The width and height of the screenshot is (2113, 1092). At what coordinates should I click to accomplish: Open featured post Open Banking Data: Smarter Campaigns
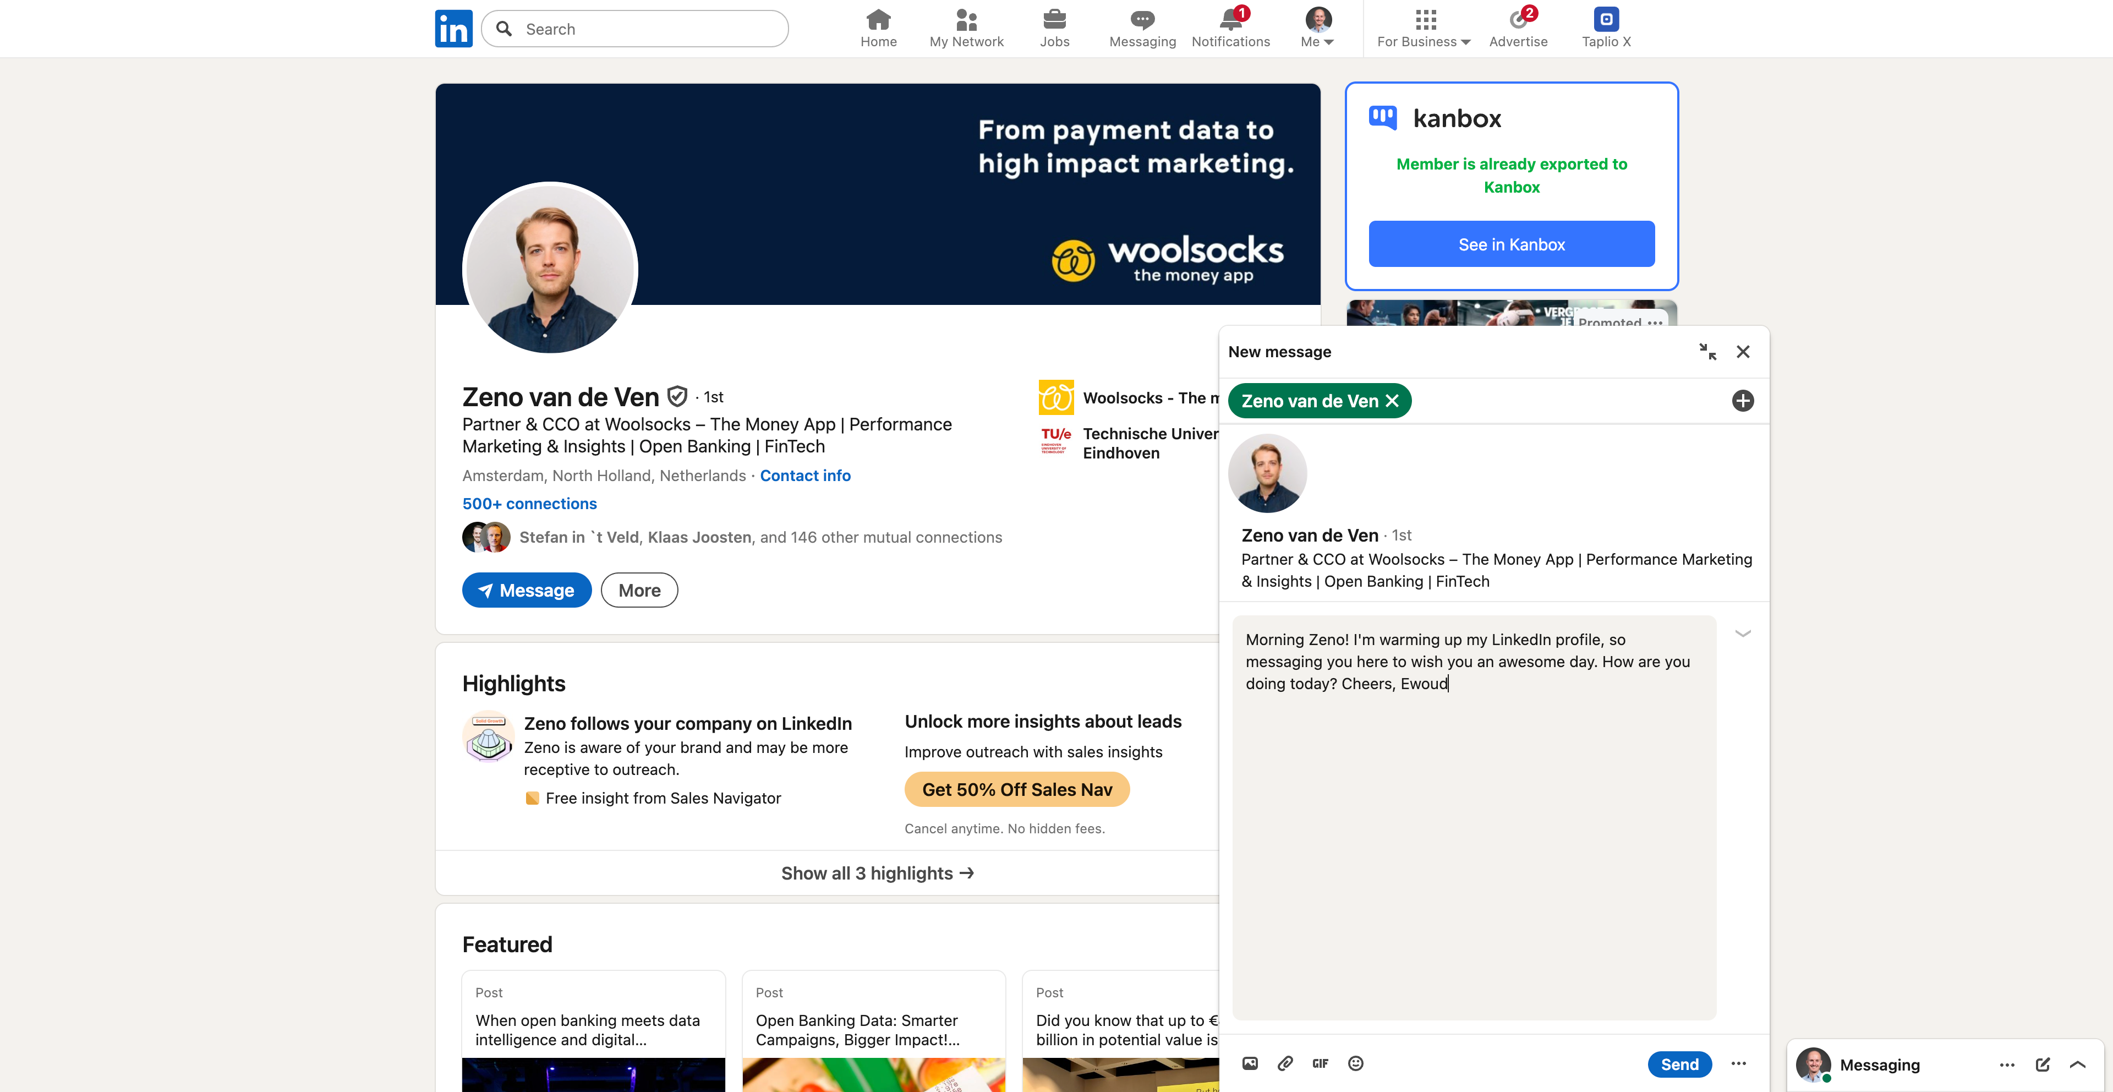(x=874, y=1030)
